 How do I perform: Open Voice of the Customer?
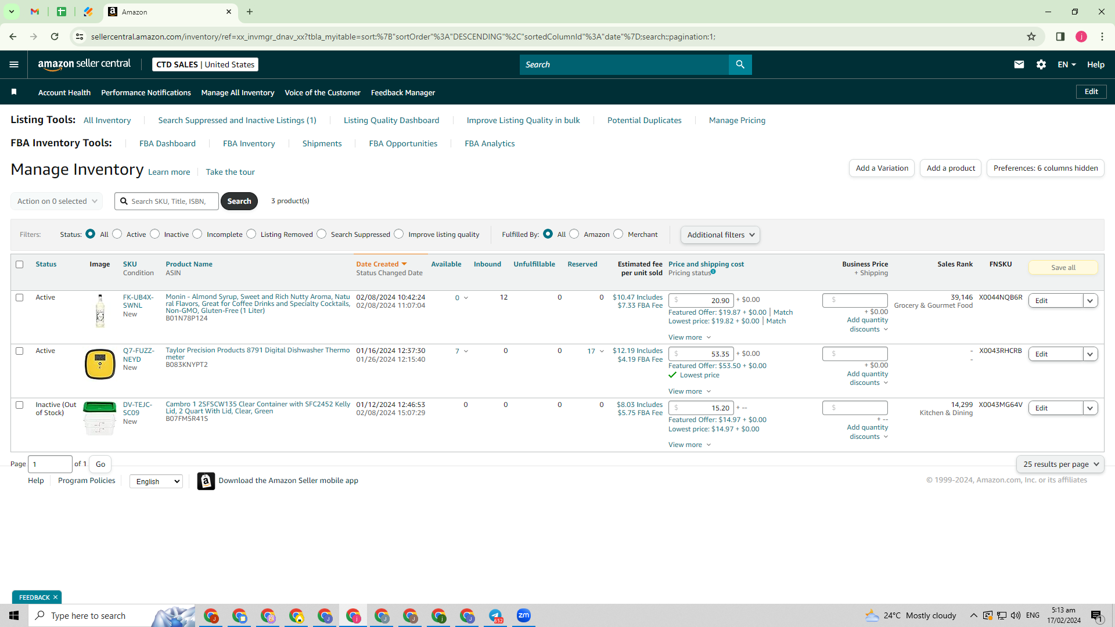pyautogui.click(x=322, y=92)
